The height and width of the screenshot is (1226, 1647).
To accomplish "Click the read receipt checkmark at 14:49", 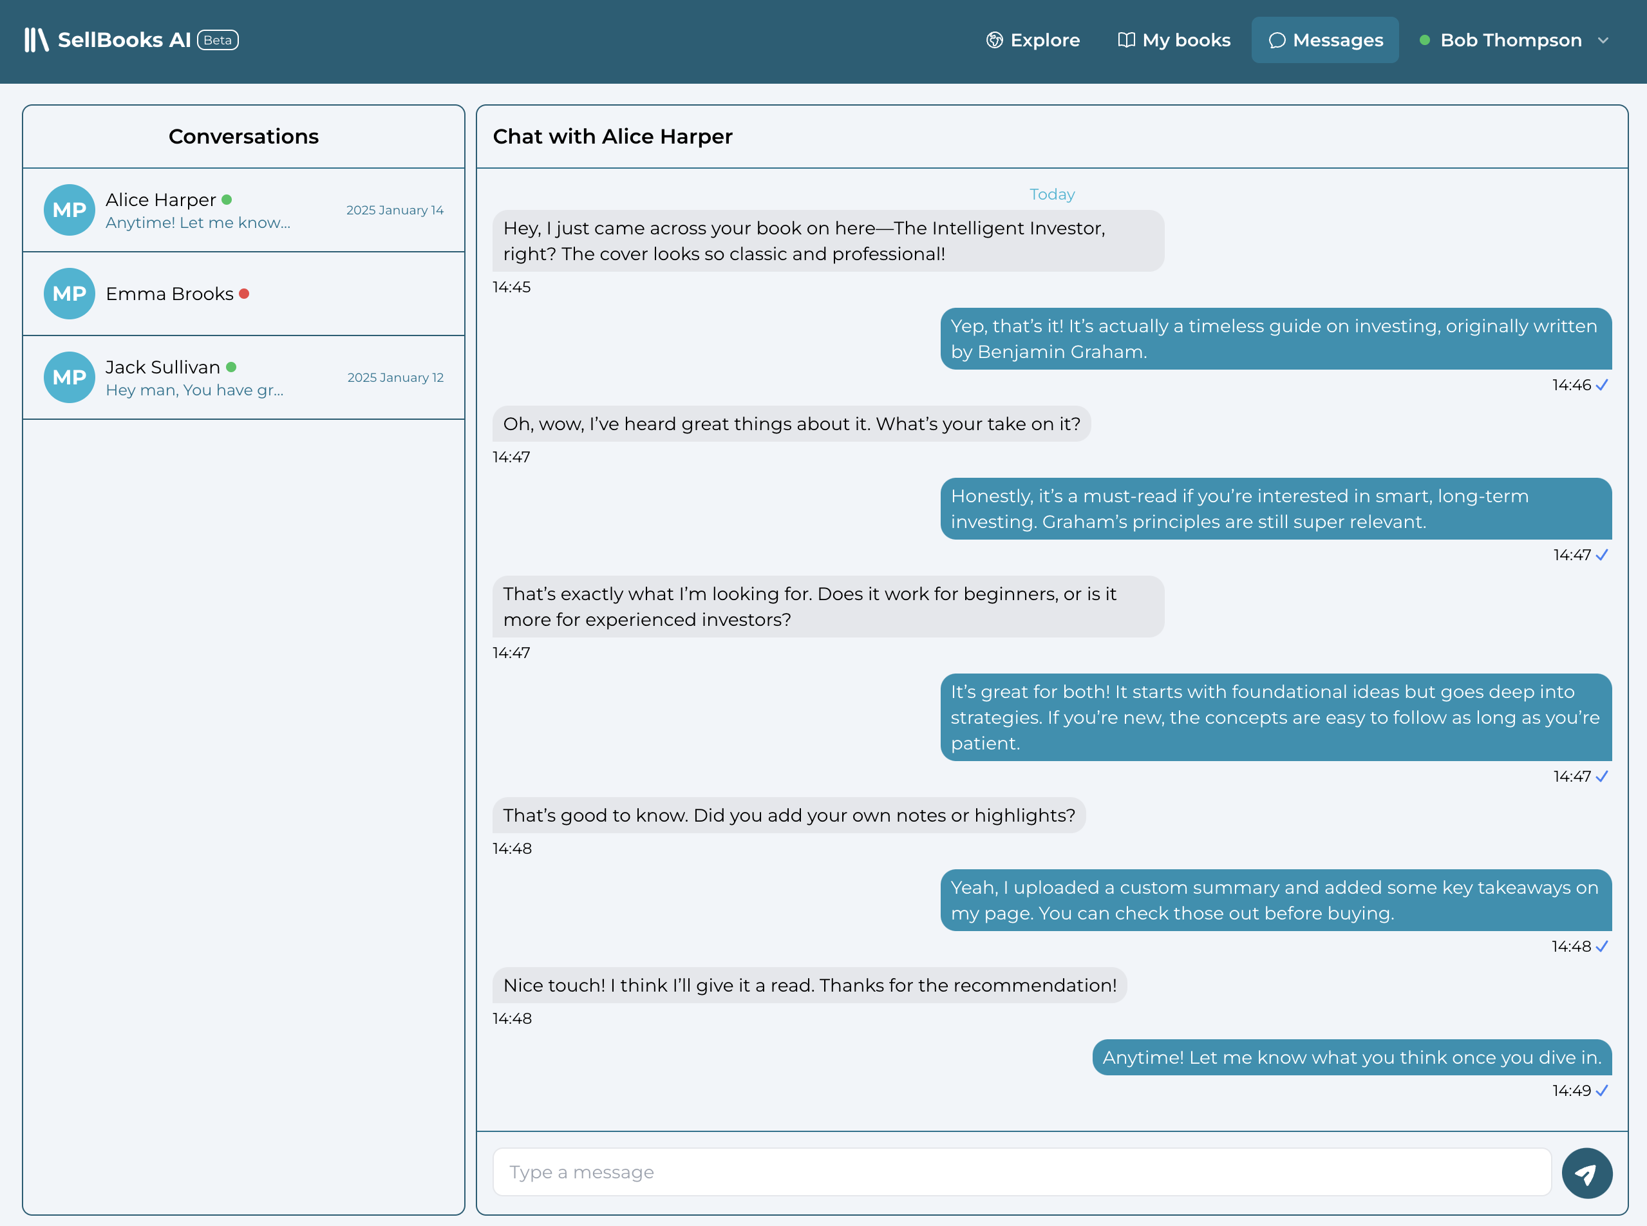I will tap(1602, 1091).
